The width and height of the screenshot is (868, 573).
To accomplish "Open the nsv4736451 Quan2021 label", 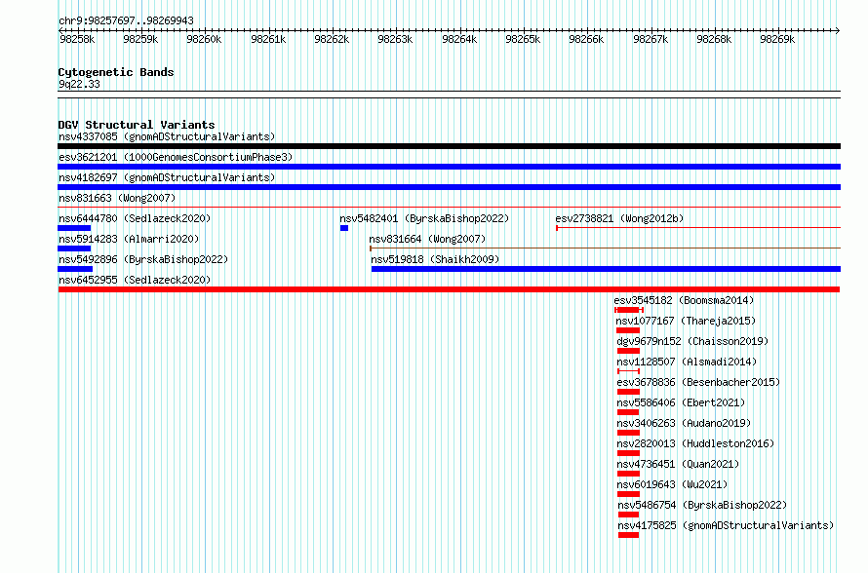I will (x=678, y=464).
